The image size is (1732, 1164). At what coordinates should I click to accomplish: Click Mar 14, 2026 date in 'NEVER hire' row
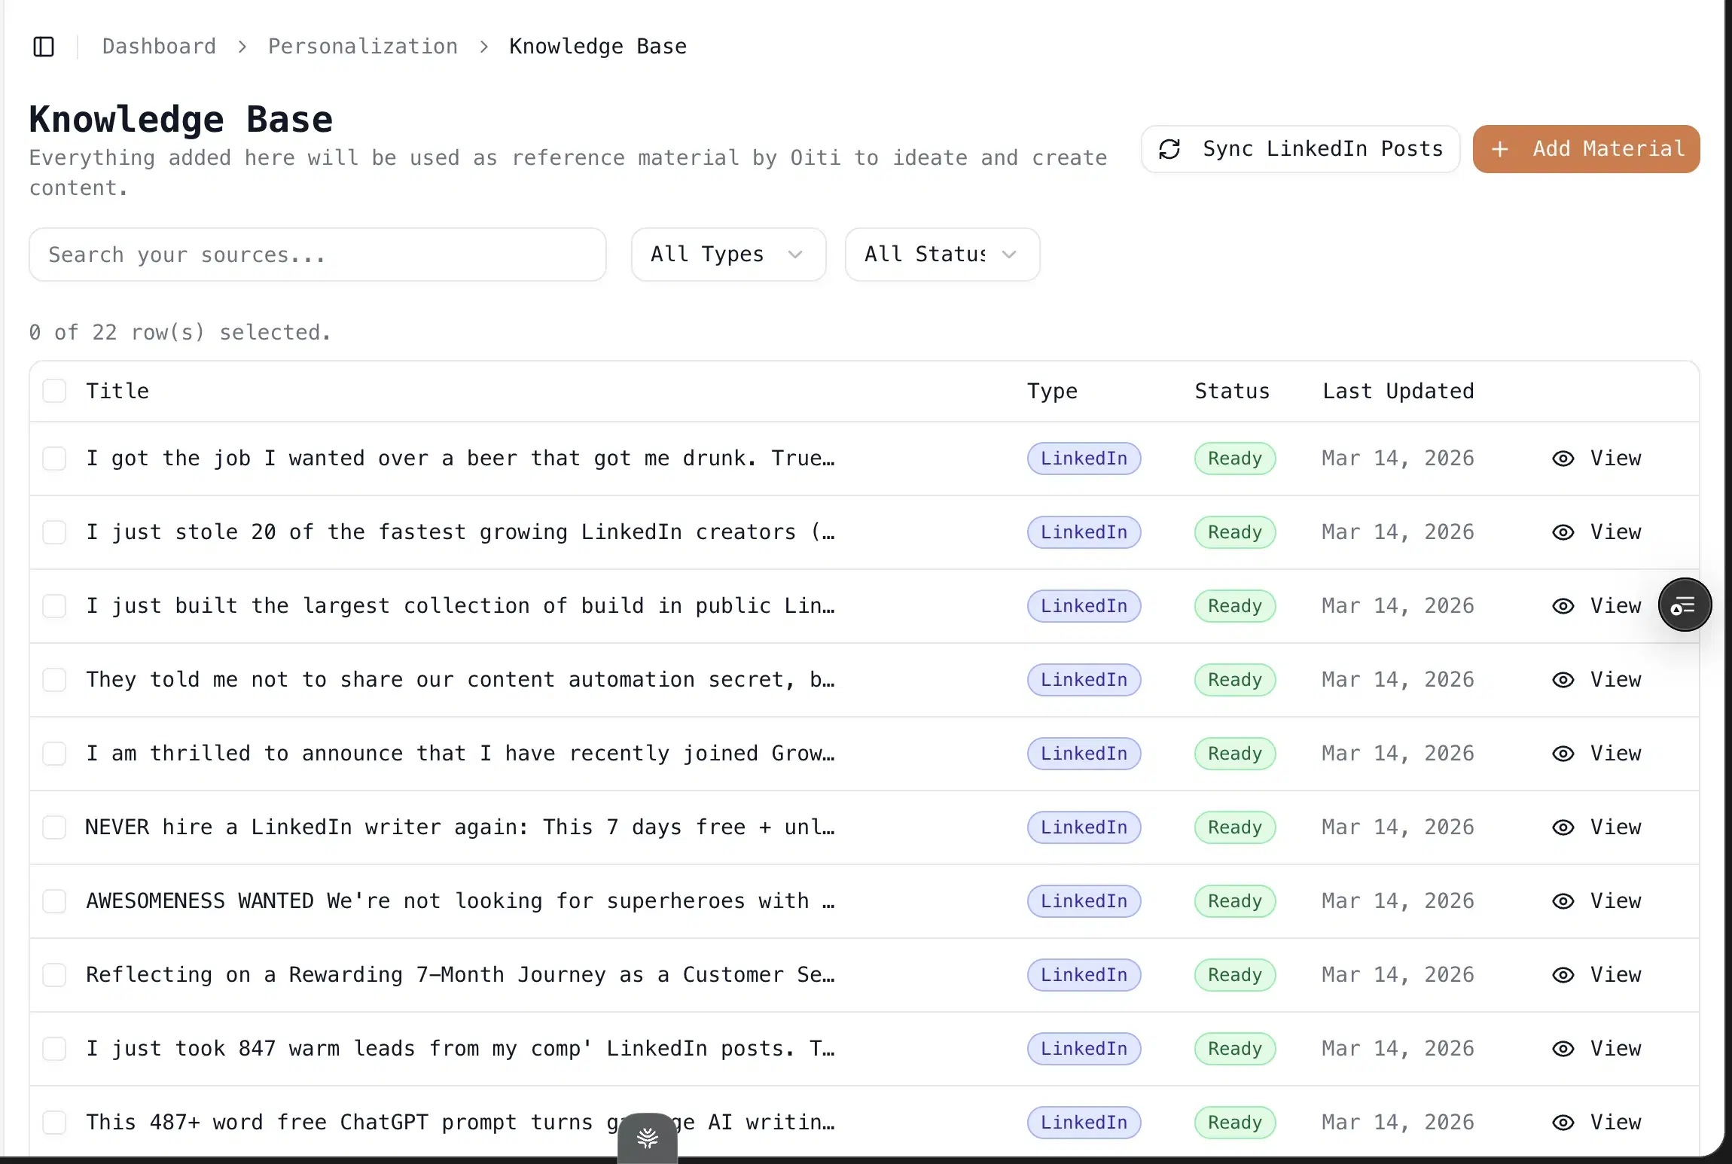pyautogui.click(x=1398, y=827)
